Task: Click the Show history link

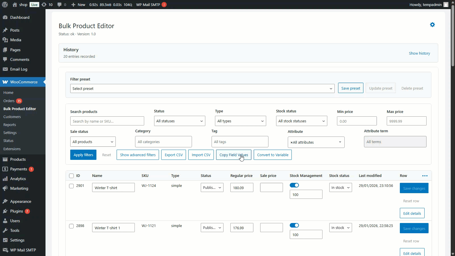Action: [419, 53]
